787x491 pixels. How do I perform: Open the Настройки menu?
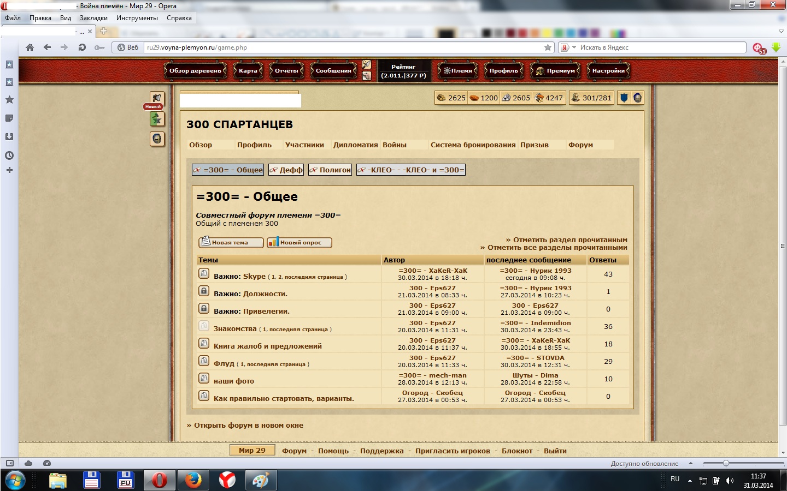608,70
